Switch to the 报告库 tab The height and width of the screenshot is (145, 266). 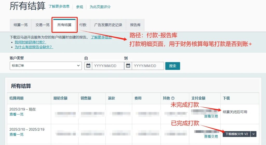(x=135, y=25)
